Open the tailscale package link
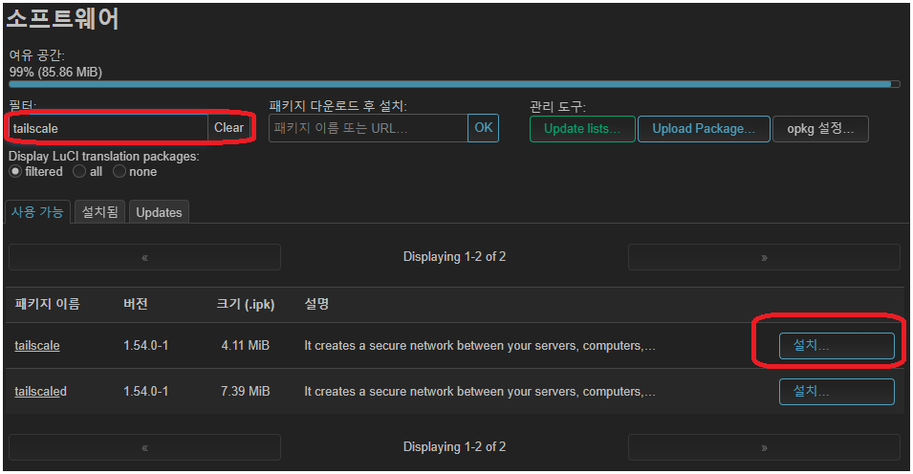The width and height of the screenshot is (913, 474). click(37, 345)
